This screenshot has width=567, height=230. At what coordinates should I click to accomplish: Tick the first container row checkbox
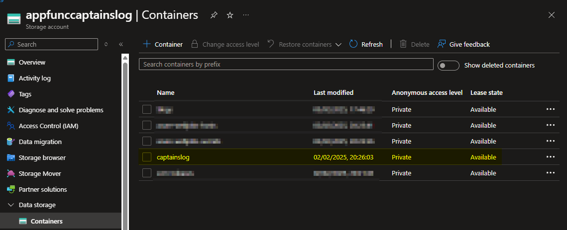tap(147, 109)
